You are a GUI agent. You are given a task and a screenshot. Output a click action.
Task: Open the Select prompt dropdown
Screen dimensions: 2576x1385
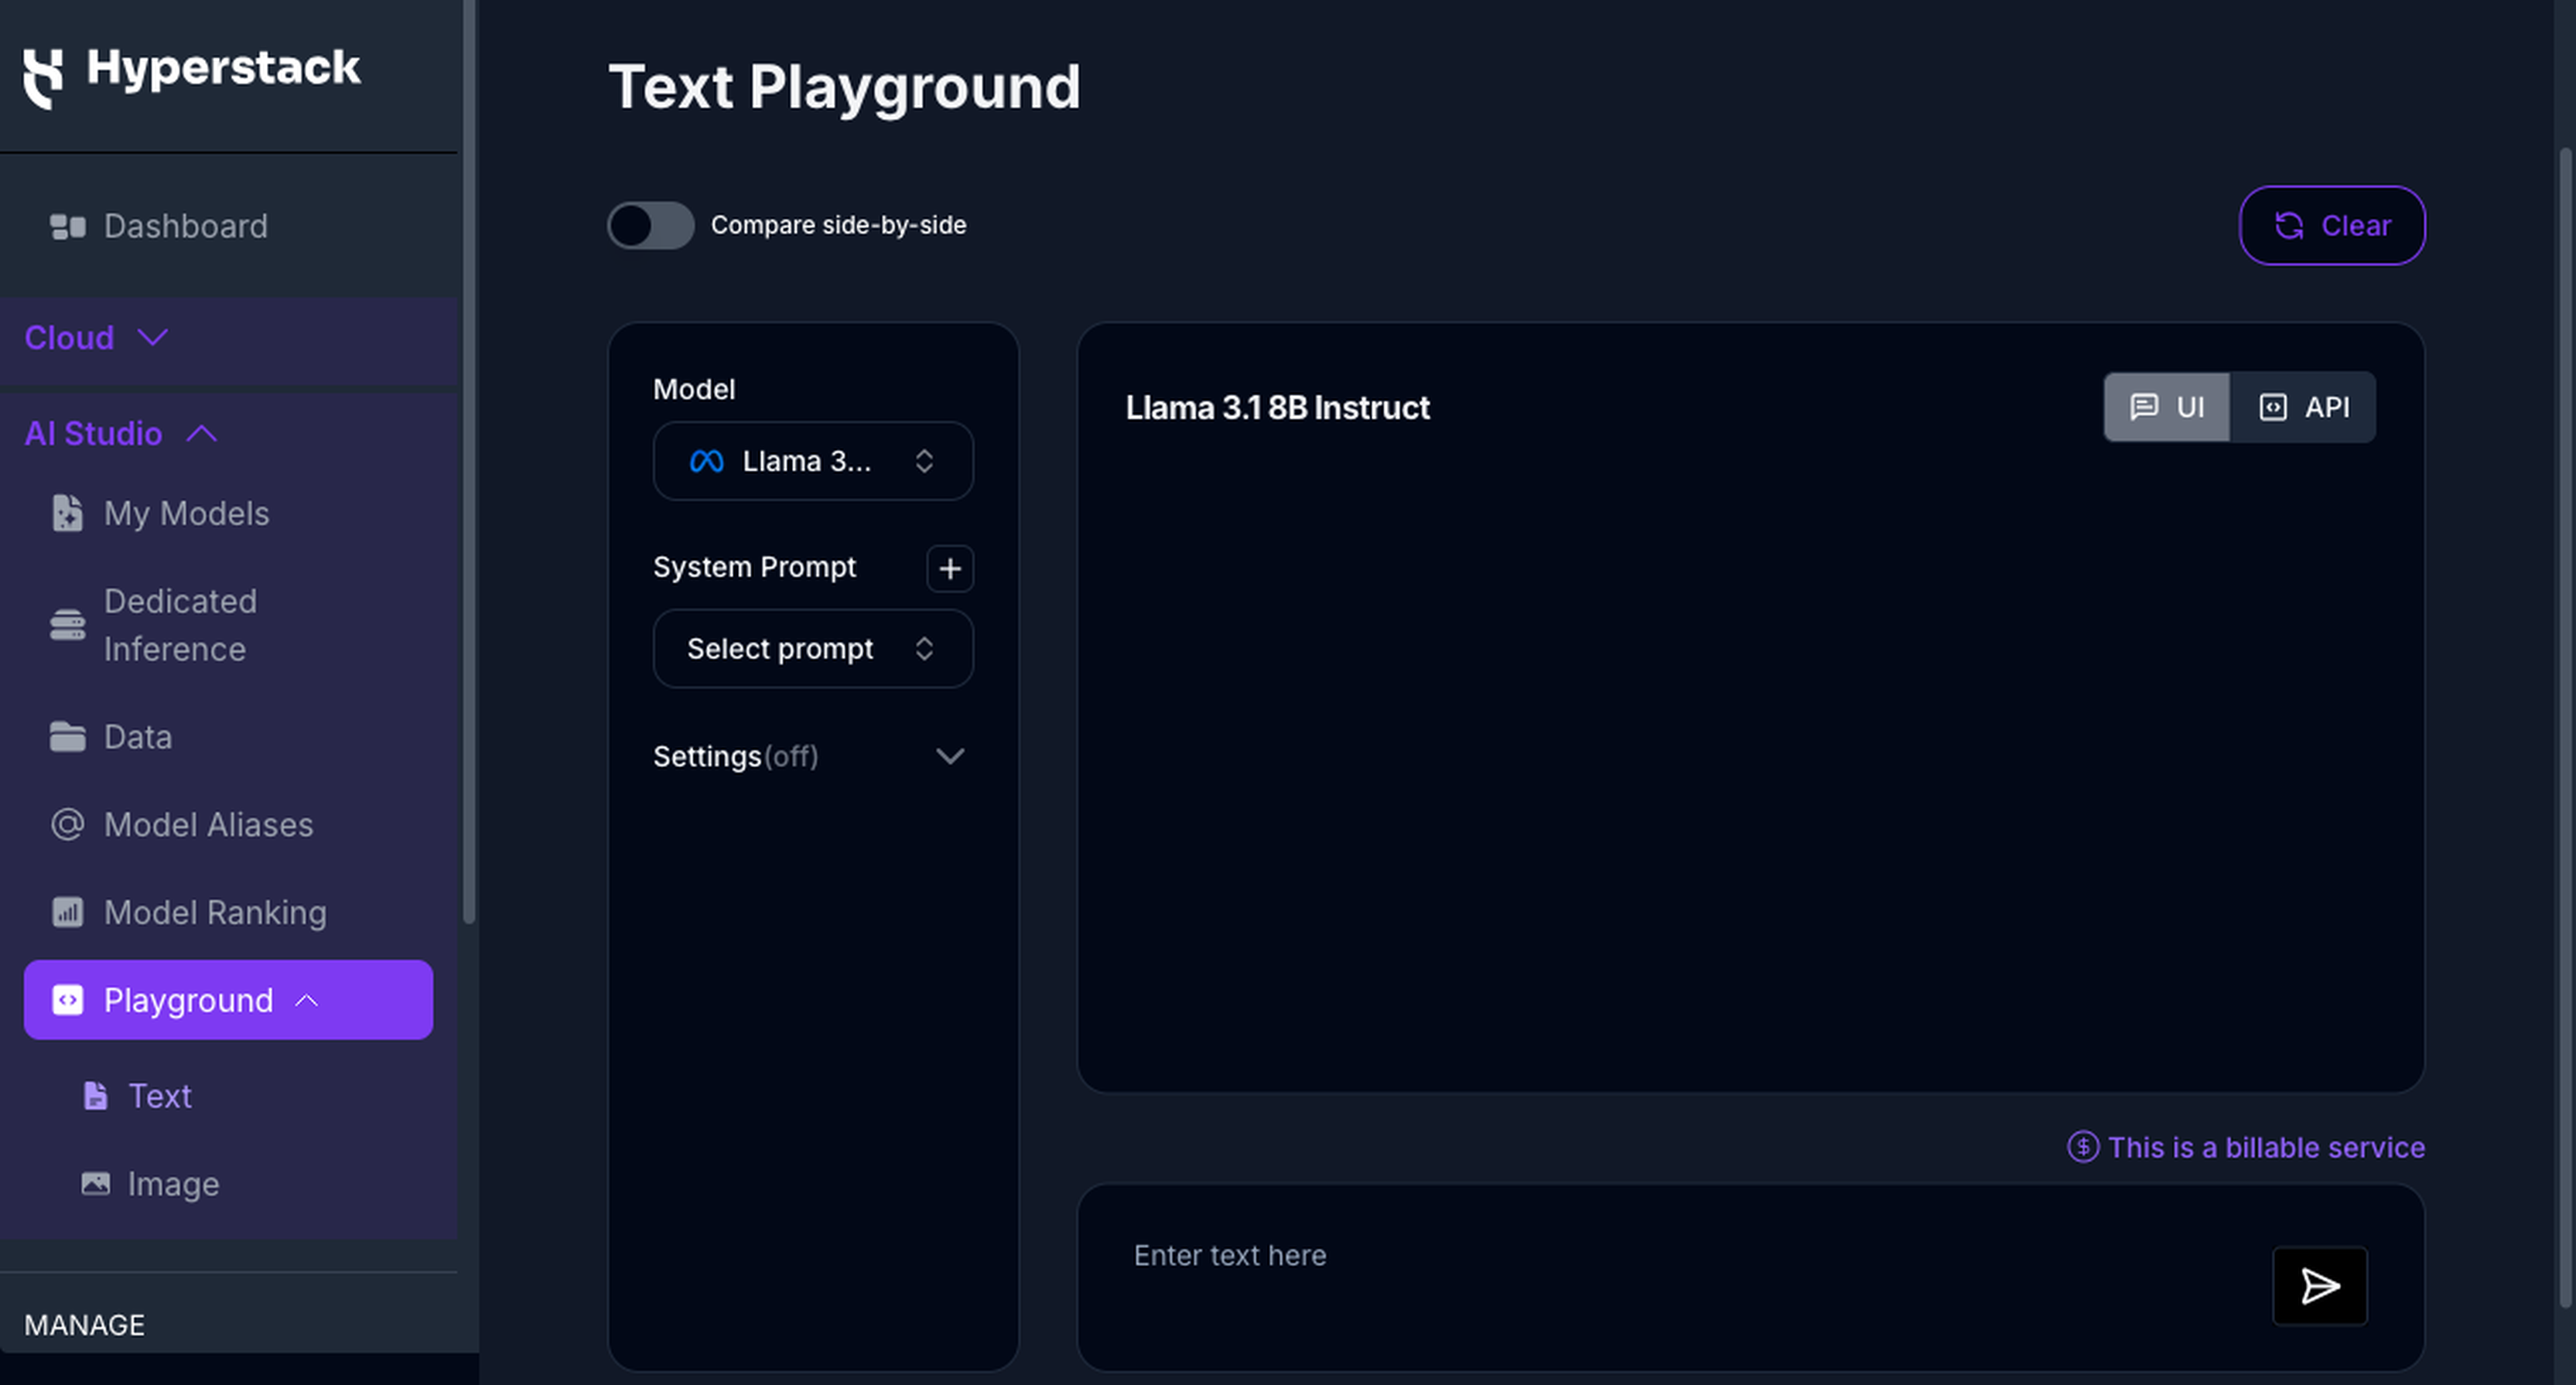click(x=813, y=649)
